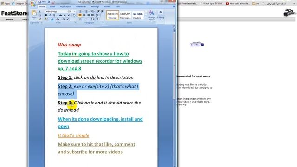The height and width of the screenshot is (167, 297).
Task: Apply the text highlight color
Action: (46, 19)
